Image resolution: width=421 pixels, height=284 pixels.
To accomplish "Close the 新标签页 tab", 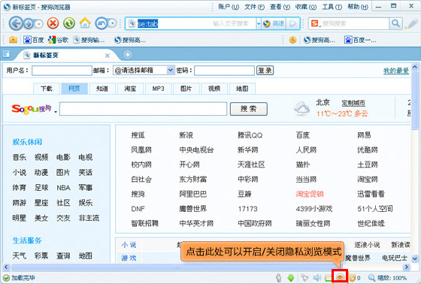I will (x=108, y=56).
